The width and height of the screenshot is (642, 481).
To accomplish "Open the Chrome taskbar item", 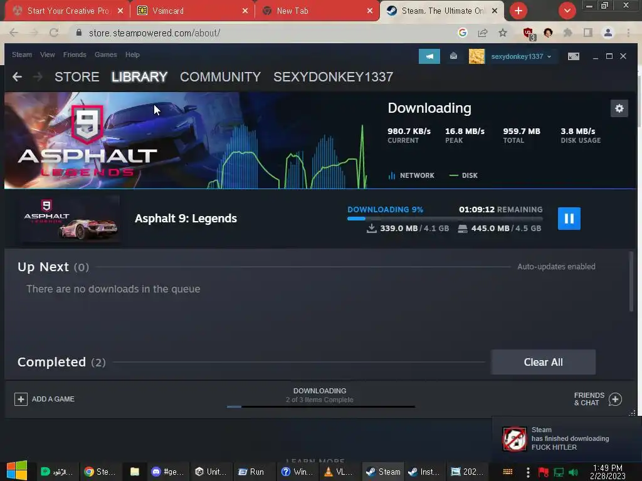I will (x=100, y=472).
